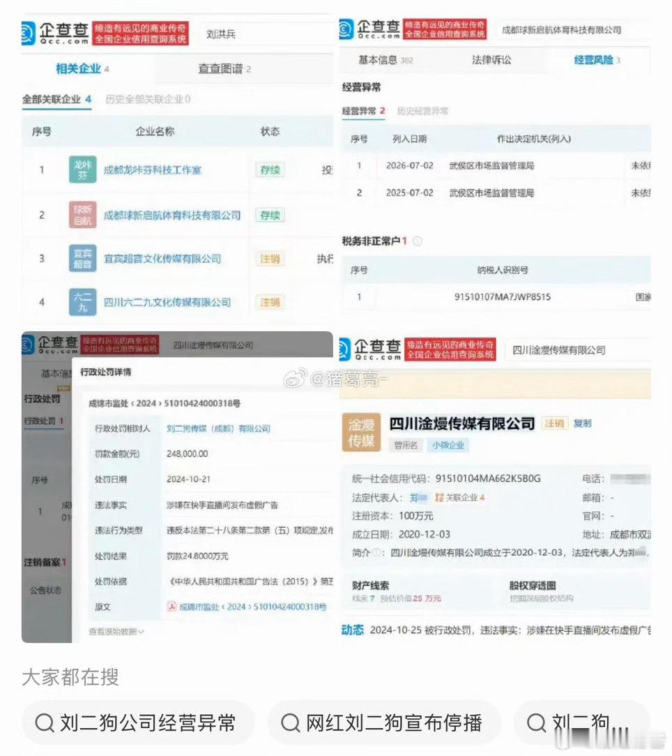Click the 龙咔芬 company logo icon
This screenshot has height=756, width=672.
82,169
